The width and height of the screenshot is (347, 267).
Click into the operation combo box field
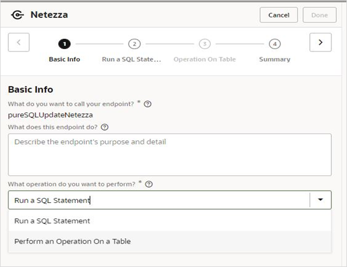coord(159,200)
